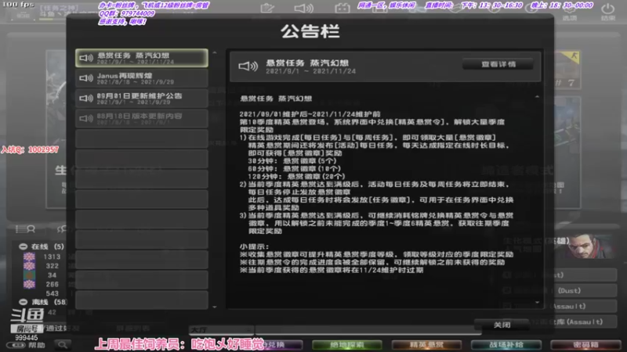The height and width of the screenshot is (352, 627).
Task: Click the speaker icon in the announcement header
Action: pyautogui.click(x=248, y=66)
